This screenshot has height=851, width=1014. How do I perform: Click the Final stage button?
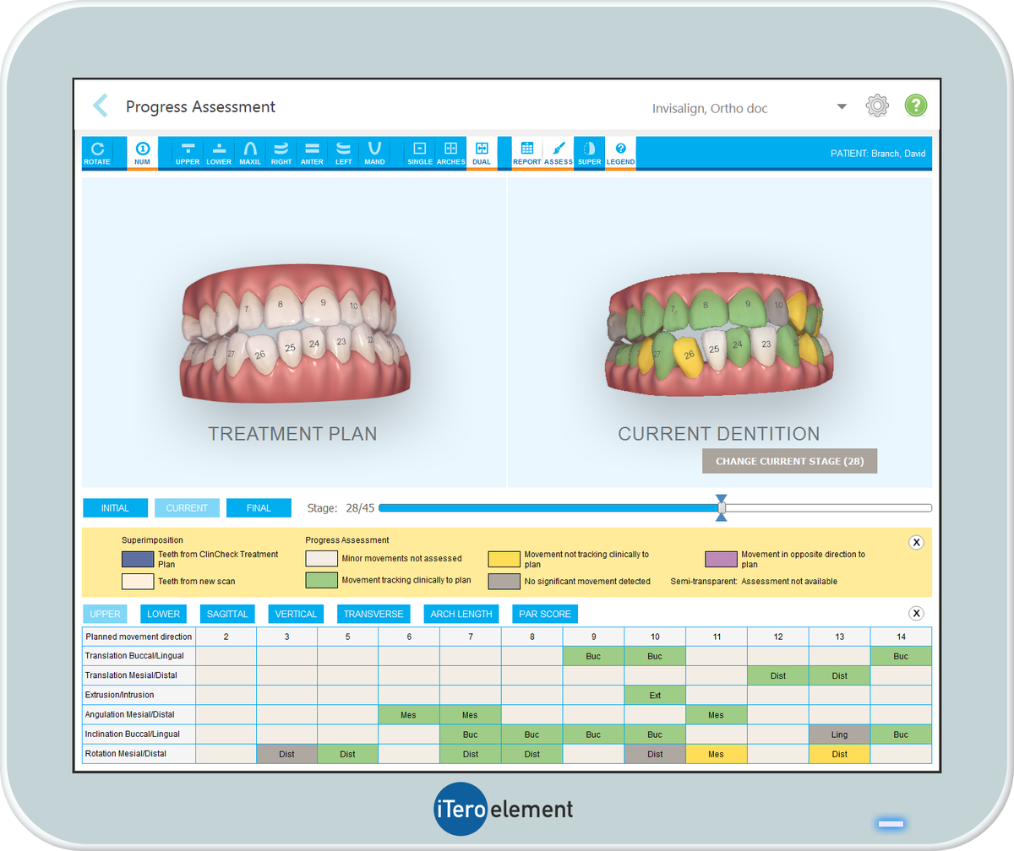(x=259, y=508)
